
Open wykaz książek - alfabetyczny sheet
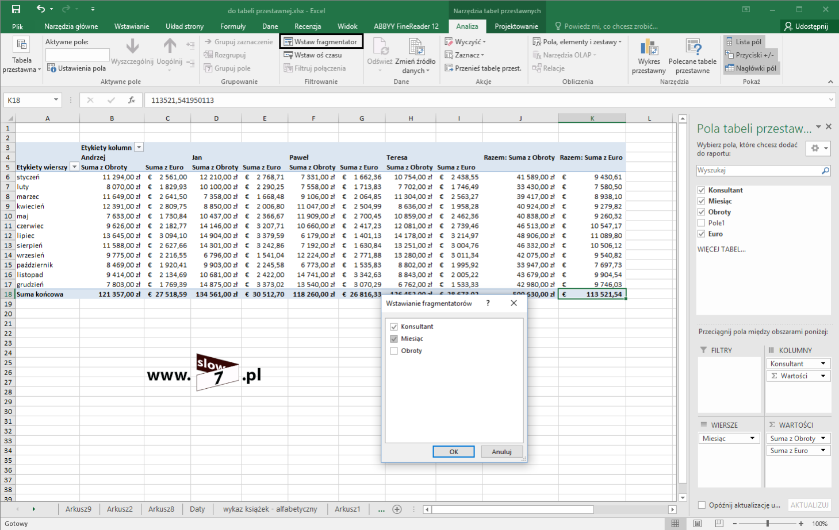(x=270, y=509)
